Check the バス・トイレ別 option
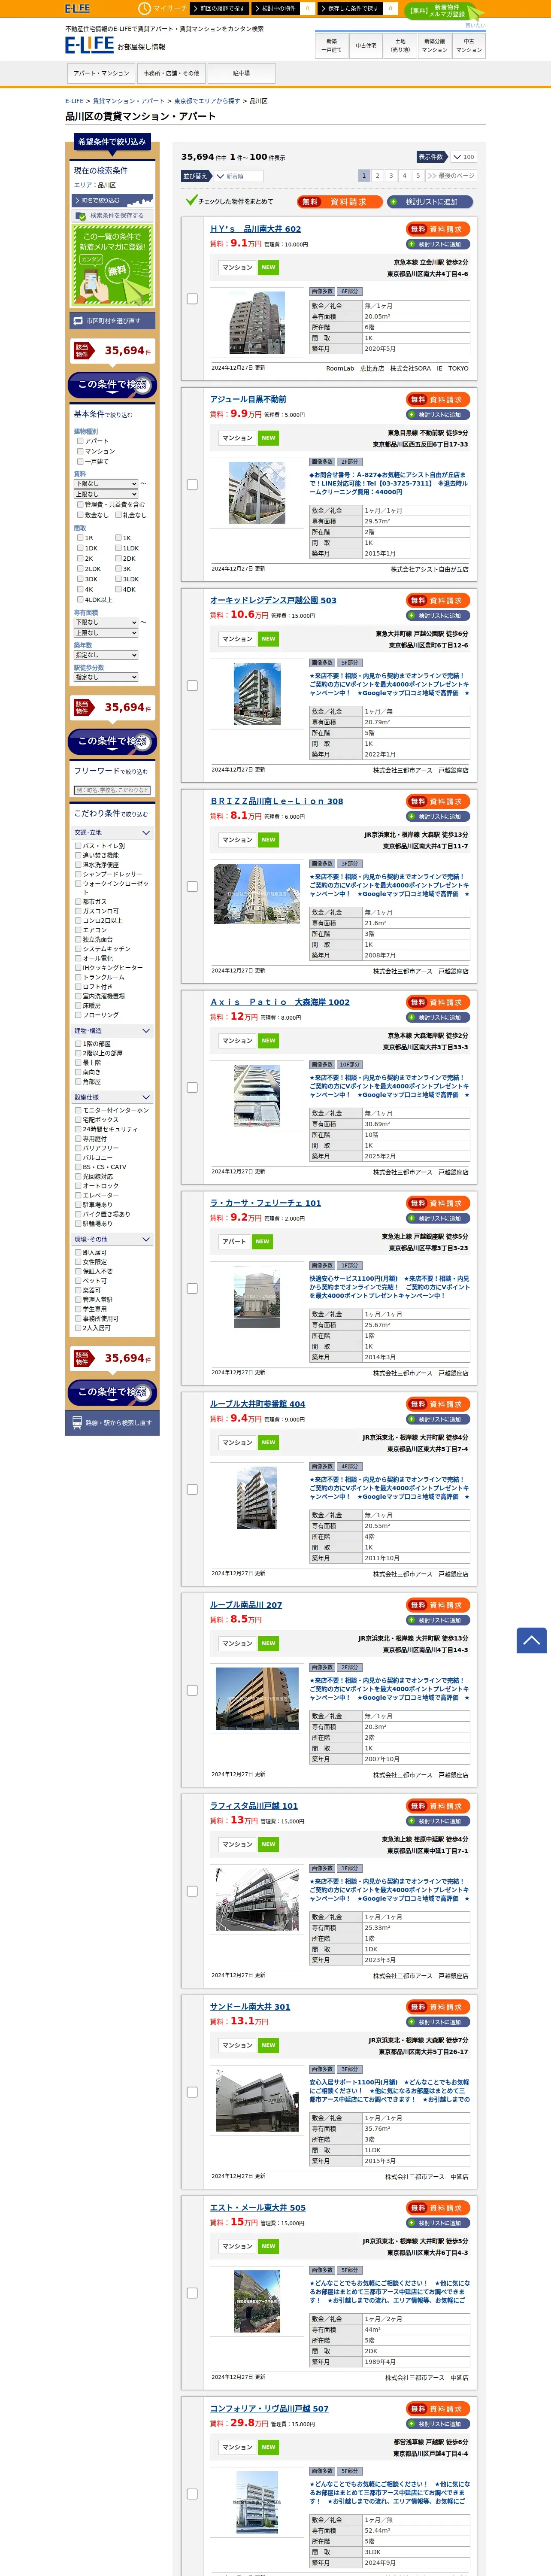Viewport: 551px width, 2576px height. (78, 846)
